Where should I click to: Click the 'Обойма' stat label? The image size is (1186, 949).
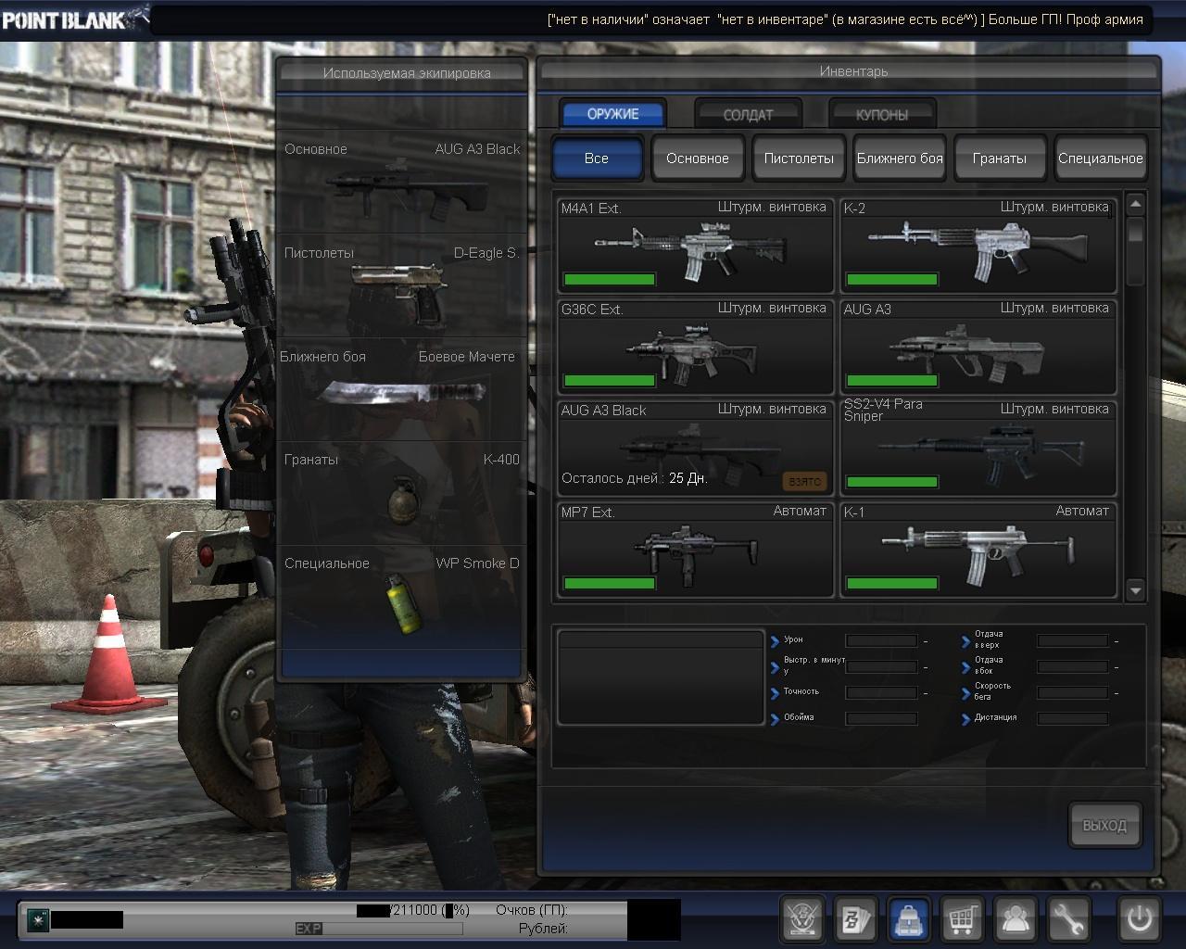coord(799,717)
